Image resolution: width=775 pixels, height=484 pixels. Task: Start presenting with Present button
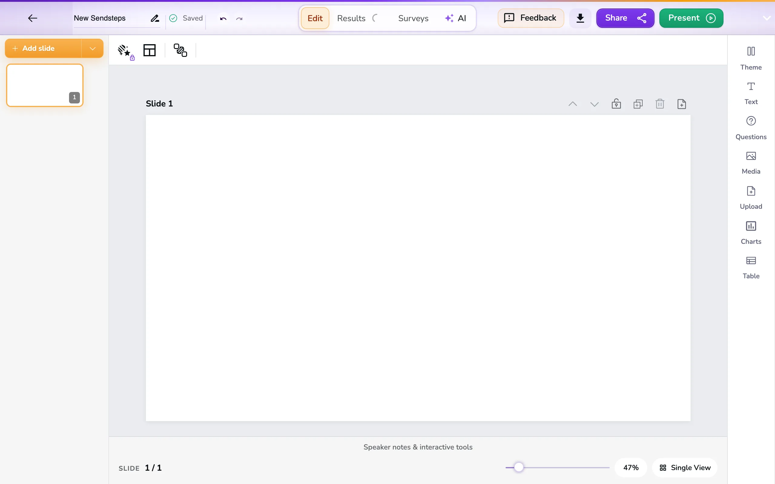coord(691,18)
